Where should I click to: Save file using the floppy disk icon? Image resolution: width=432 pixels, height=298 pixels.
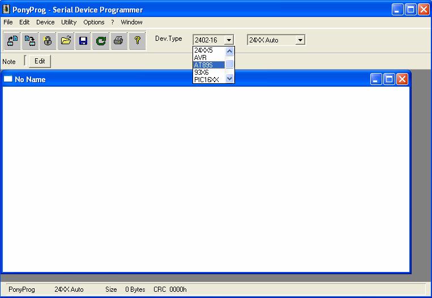(83, 41)
